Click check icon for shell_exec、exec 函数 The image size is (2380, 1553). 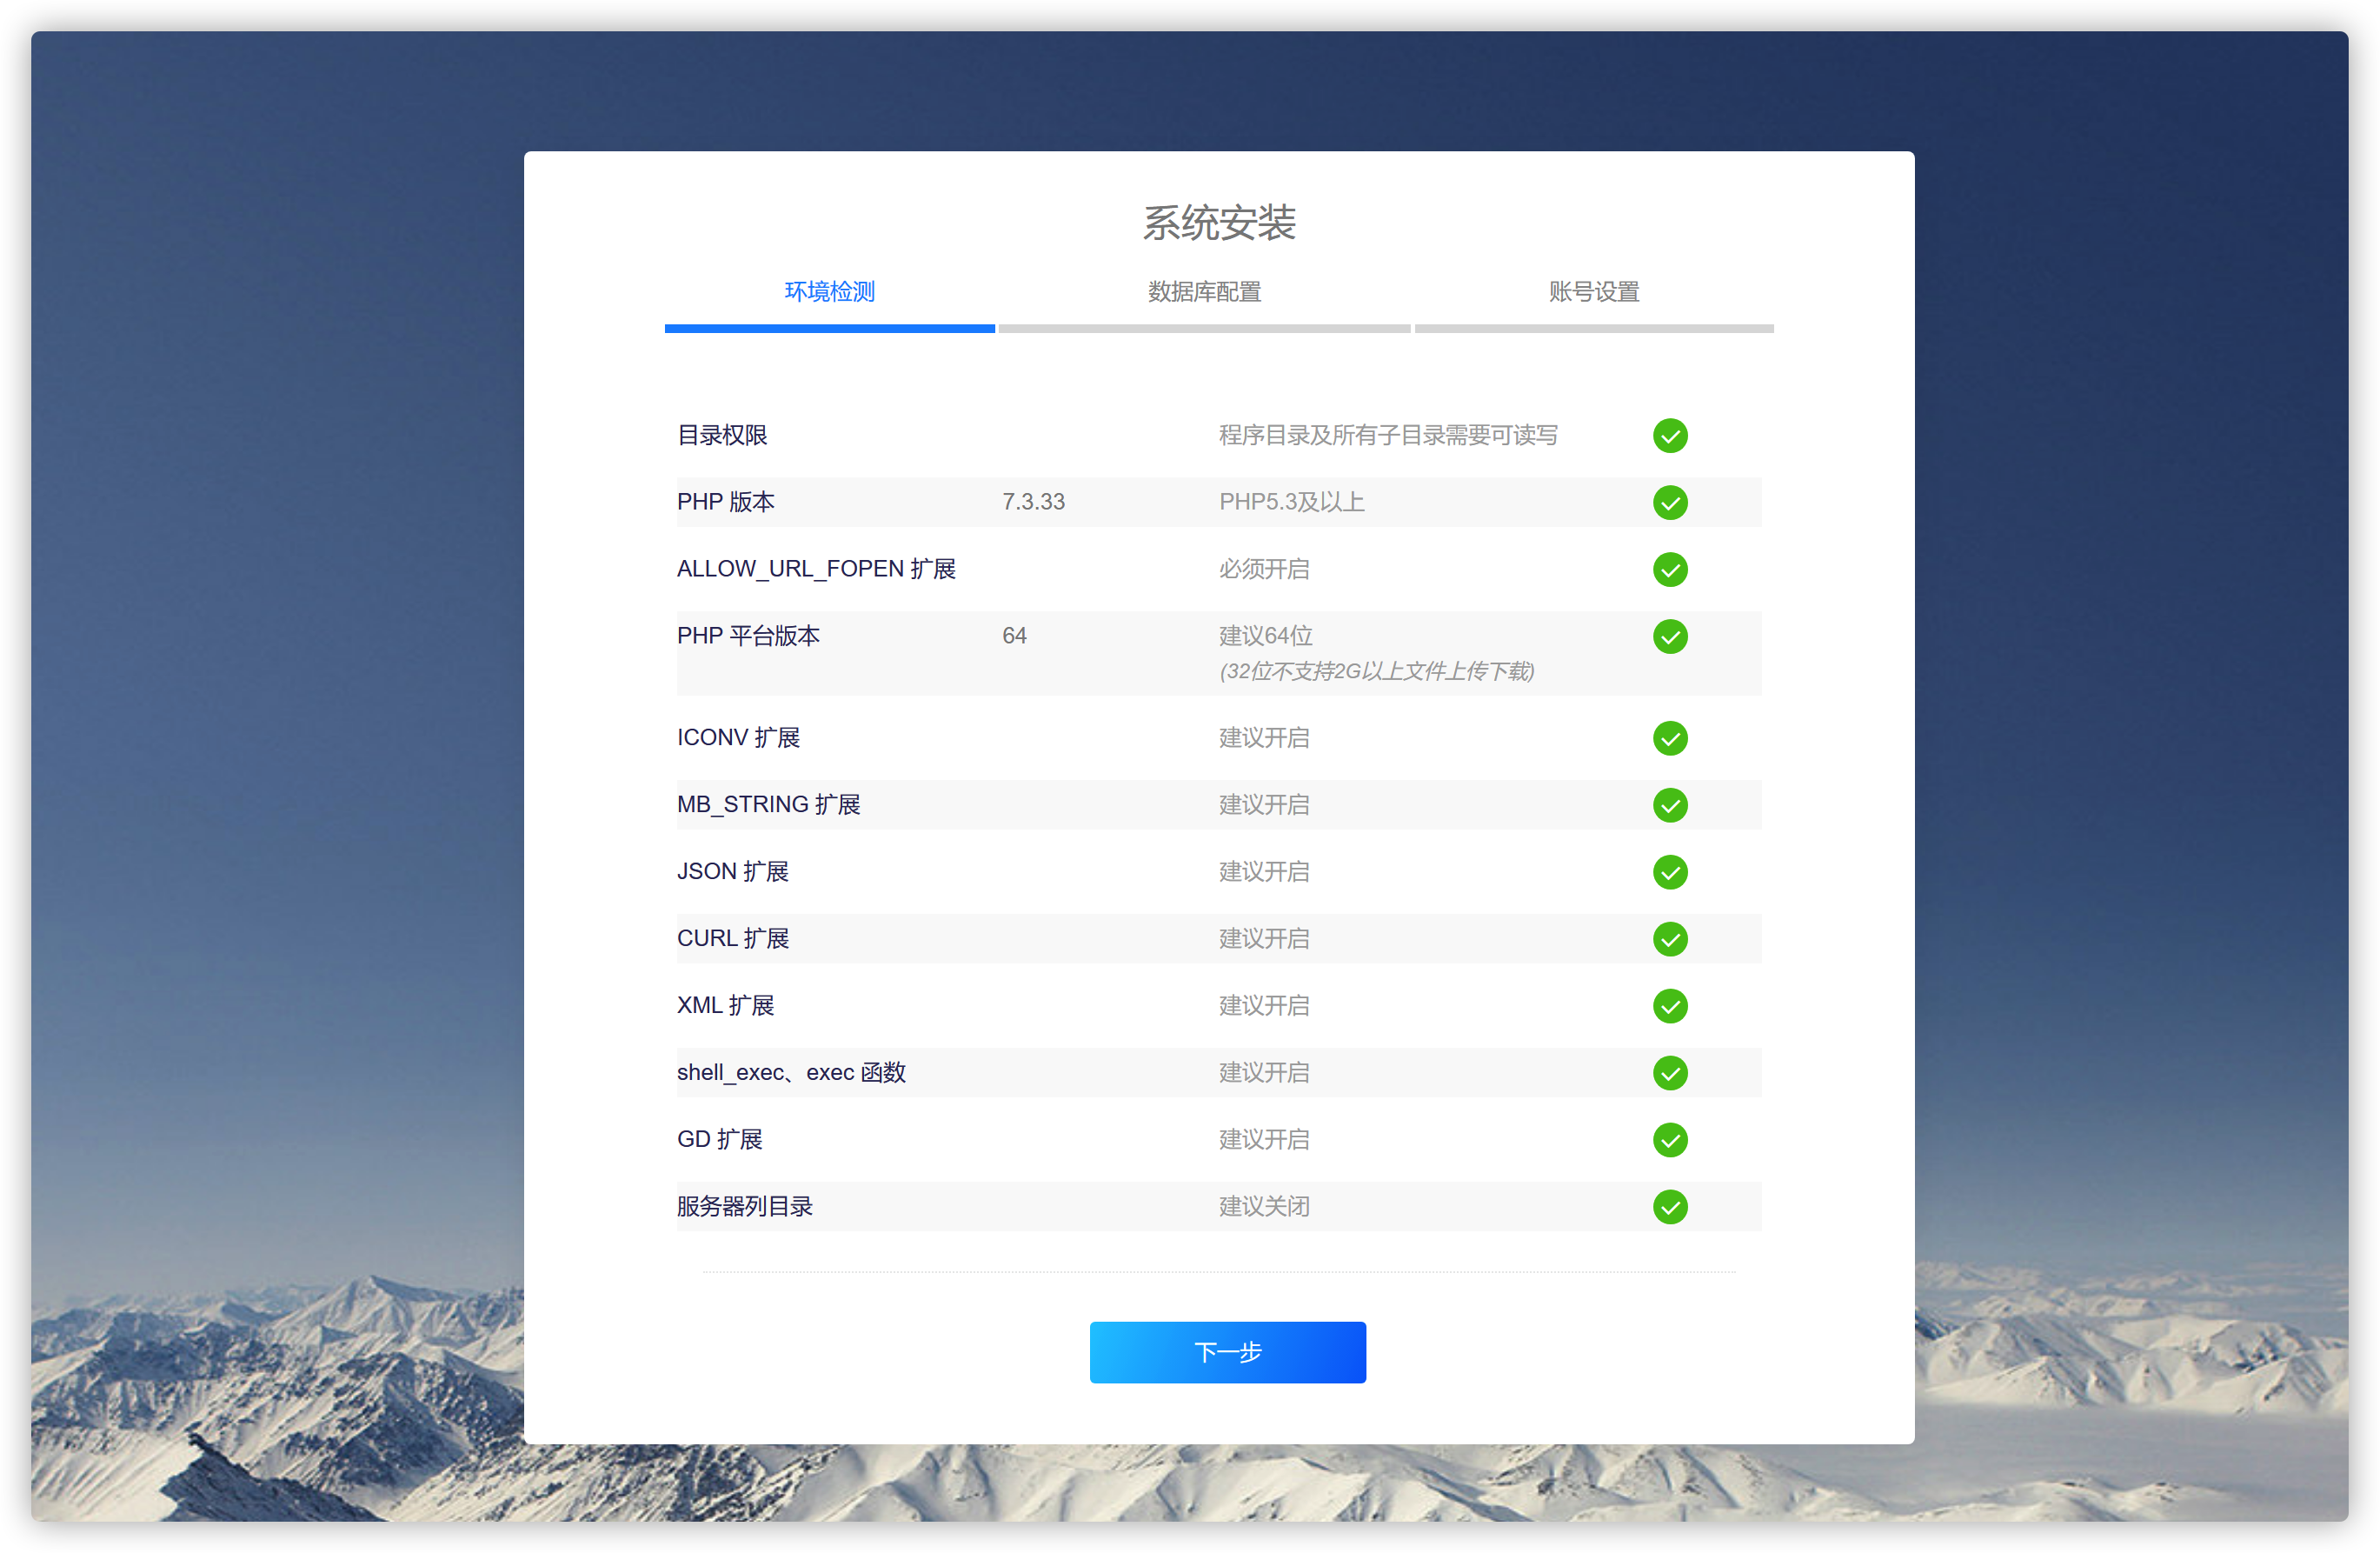click(1669, 1073)
